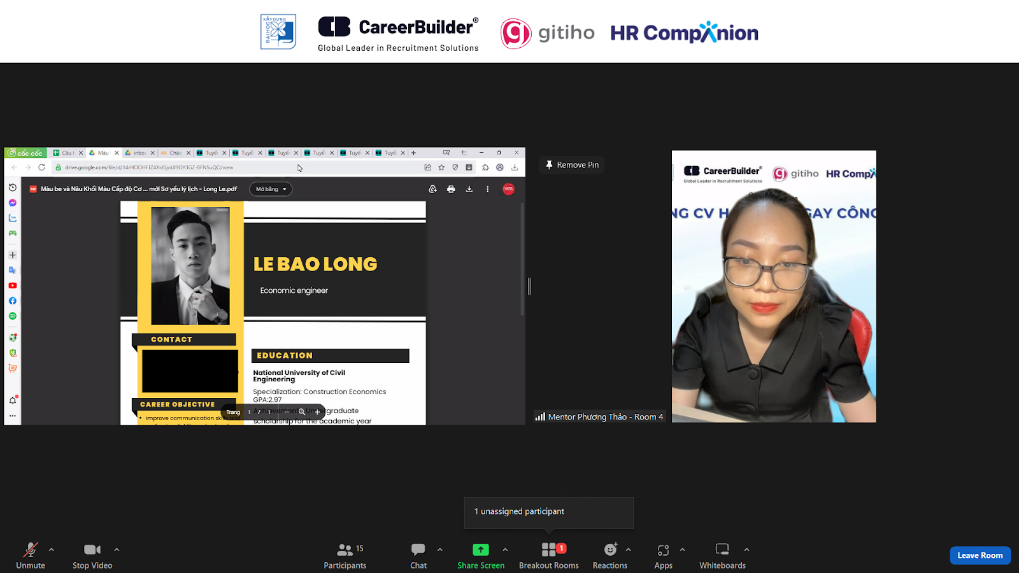Screen dimensions: 1019x573
Task: Click the shared browser's back arrow
Action: [14, 167]
